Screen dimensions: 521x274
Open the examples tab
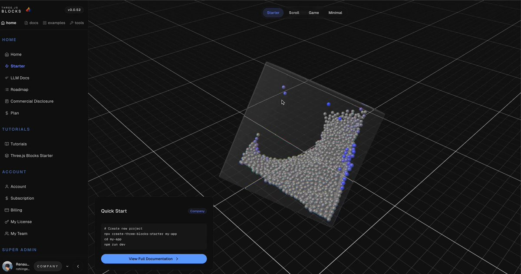tap(54, 23)
